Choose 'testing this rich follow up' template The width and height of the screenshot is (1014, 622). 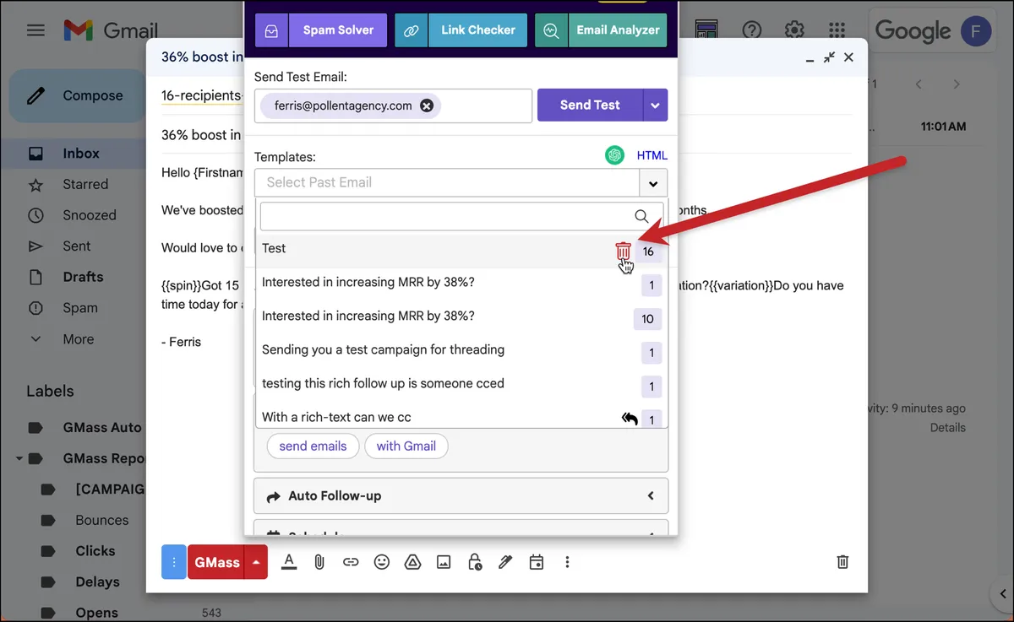pos(461,385)
